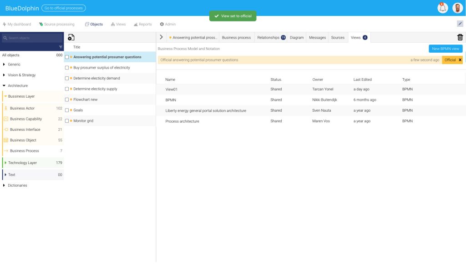Click in the Search objects field
This screenshot has width=466, height=264.
click(x=32, y=38)
